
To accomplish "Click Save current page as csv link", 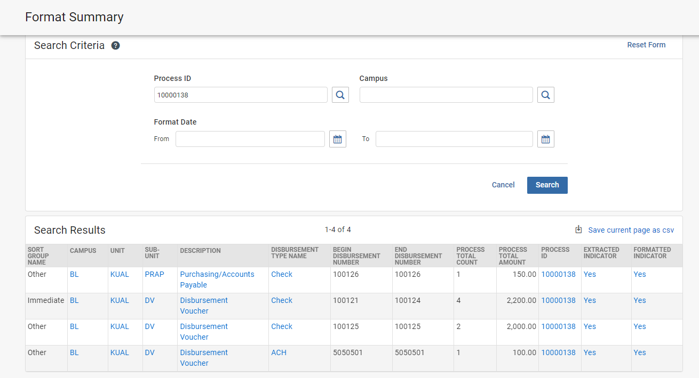I will [631, 231].
